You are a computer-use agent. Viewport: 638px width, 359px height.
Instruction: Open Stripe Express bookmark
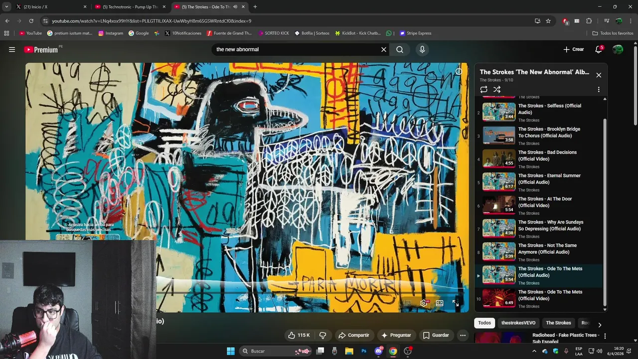coord(415,33)
